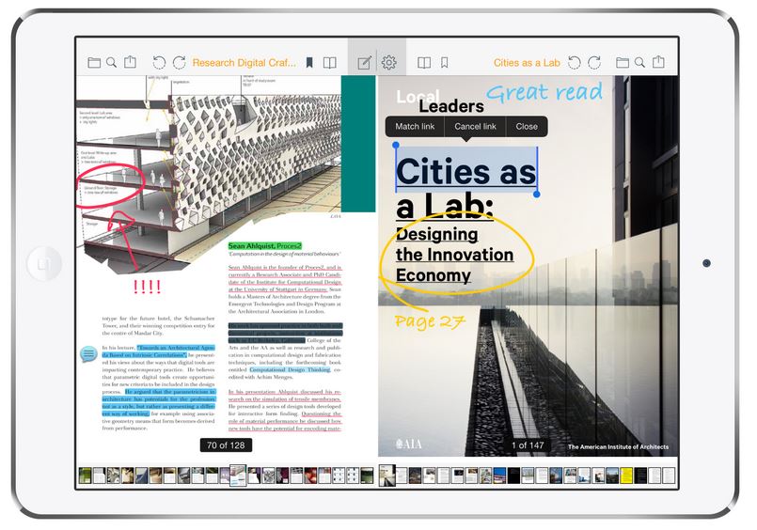Open page view mode for left document
The width and height of the screenshot is (757, 530).
click(330, 63)
